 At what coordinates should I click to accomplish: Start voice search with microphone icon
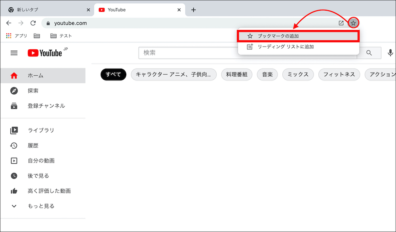390,53
